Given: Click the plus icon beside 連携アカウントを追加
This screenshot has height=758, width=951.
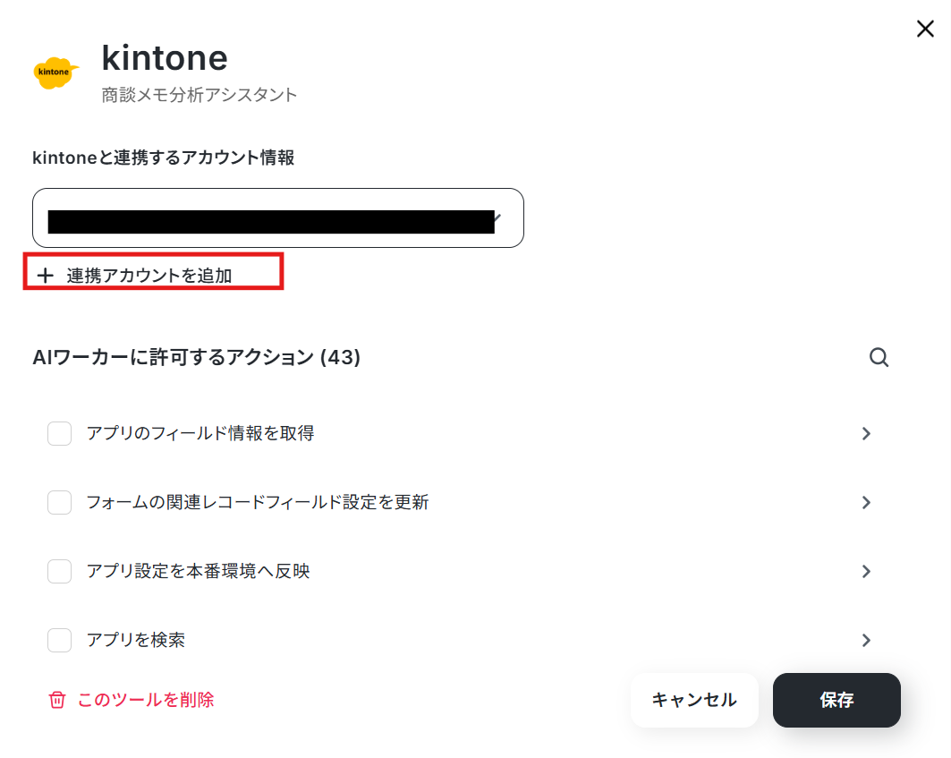Looking at the screenshot, I should coord(46,276).
